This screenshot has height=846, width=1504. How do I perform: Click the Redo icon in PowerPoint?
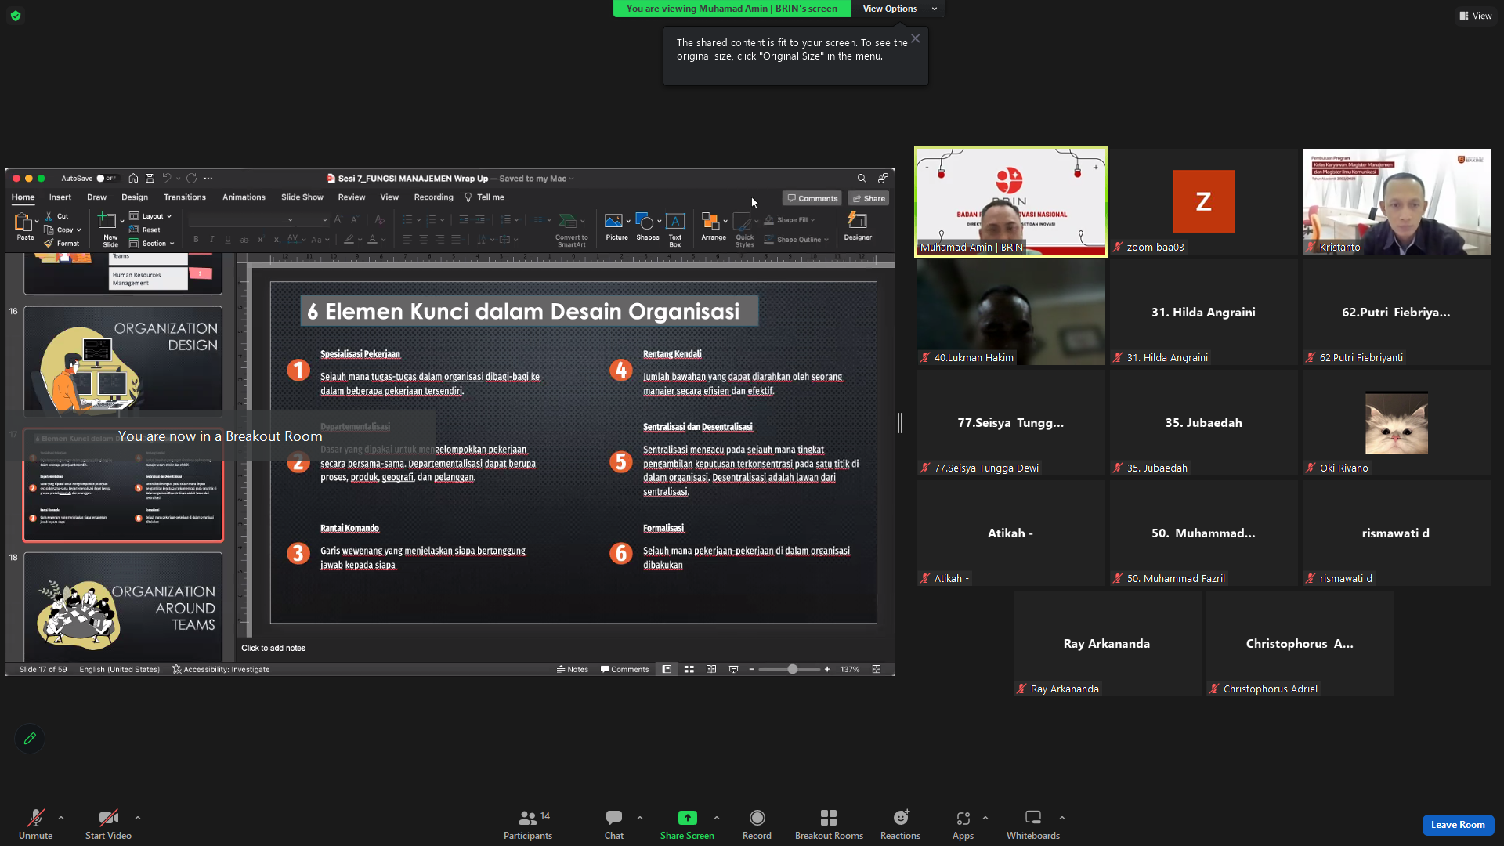click(191, 179)
